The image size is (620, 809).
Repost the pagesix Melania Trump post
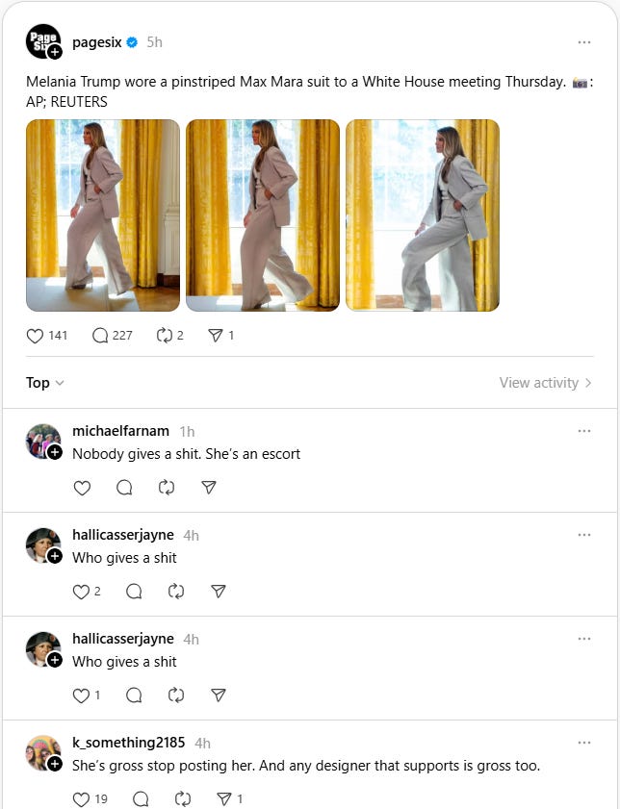pos(164,336)
